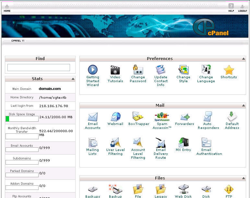
Task: Collapse the Files section arrow
Action: click(x=244, y=178)
